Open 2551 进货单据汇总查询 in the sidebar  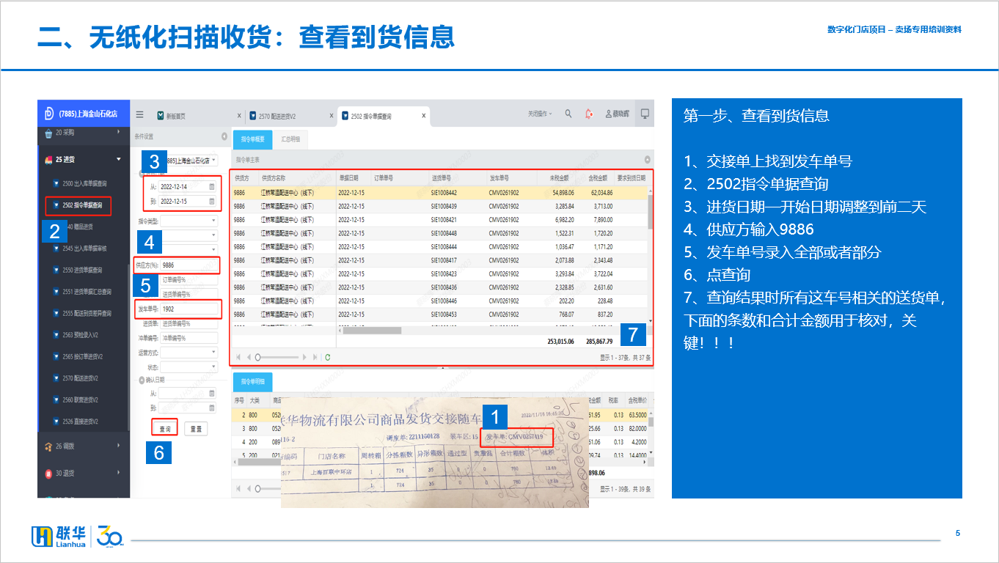point(84,292)
